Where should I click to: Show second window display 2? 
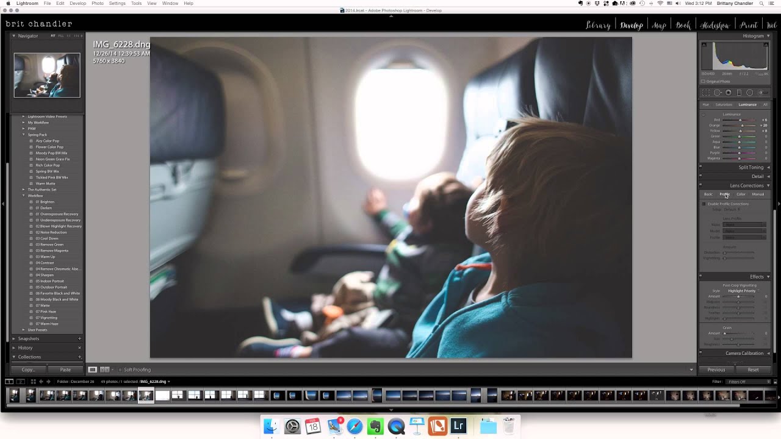[x=20, y=382]
